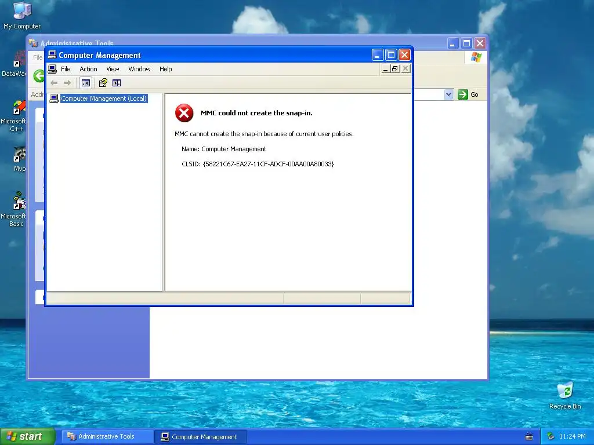The width and height of the screenshot is (594, 445).
Task: Open the View menu
Action: click(113, 69)
